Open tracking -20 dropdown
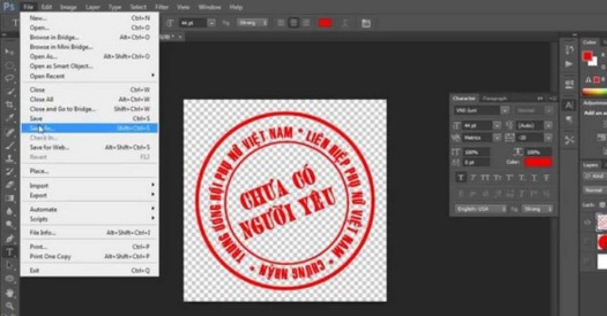 548,138
